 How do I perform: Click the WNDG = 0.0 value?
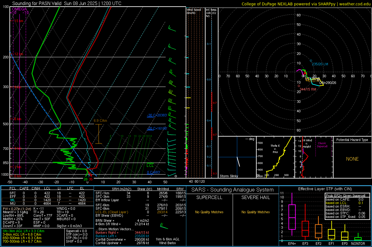tap(66, 209)
